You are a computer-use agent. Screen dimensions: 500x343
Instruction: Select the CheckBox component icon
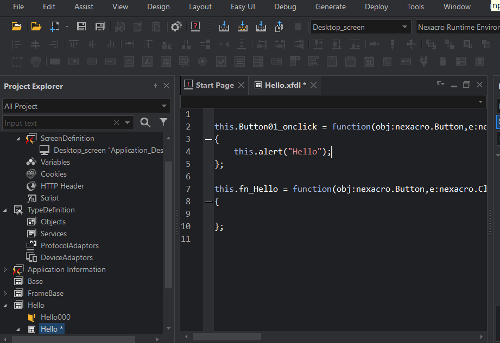pyautogui.click(x=221, y=61)
